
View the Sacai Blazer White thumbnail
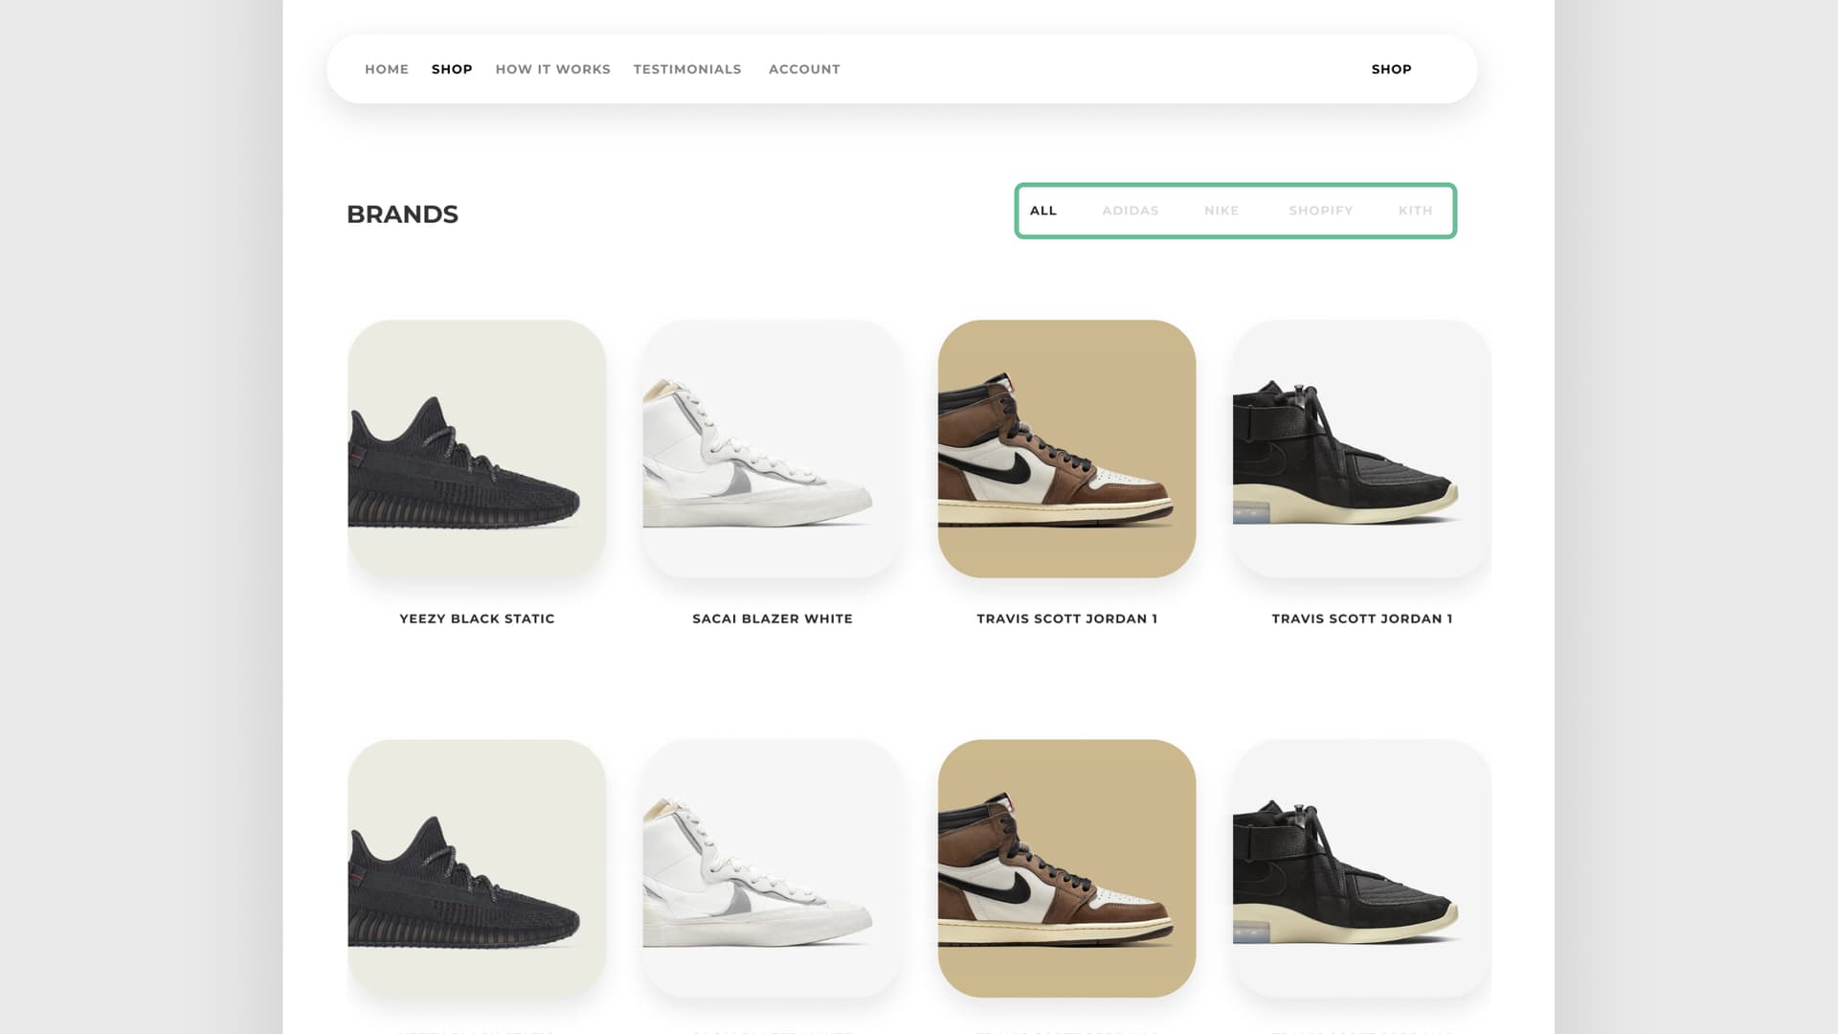772,450
